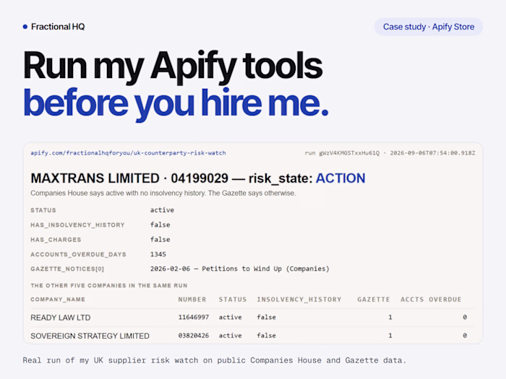Click the ACCOUNTS_OVERDUE_DAYS label

coord(78,255)
